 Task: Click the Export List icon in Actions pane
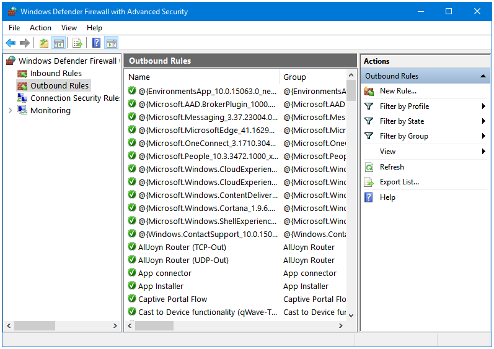pyautogui.click(x=369, y=182)
